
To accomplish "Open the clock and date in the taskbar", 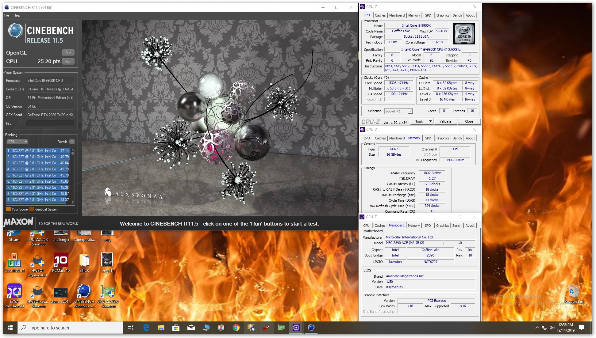I will click(x=565, y=328).
